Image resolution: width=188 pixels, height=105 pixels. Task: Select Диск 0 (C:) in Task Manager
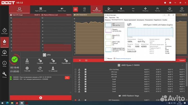[115, 37]
